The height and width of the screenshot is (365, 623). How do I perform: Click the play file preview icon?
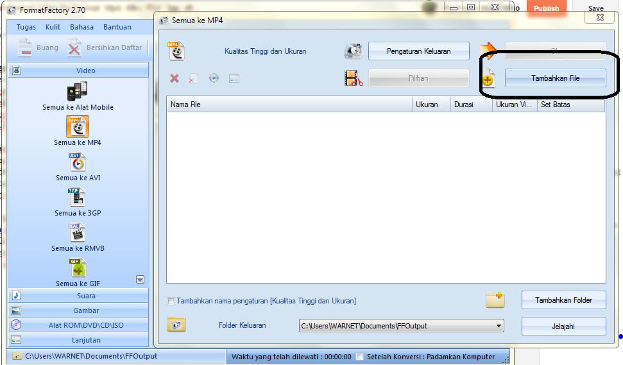(214, 78)
